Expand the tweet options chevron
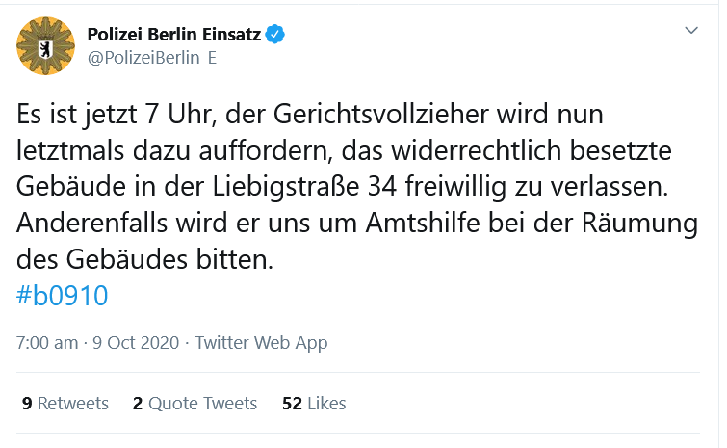Viewport: 727px width, 448px height. 690,32
